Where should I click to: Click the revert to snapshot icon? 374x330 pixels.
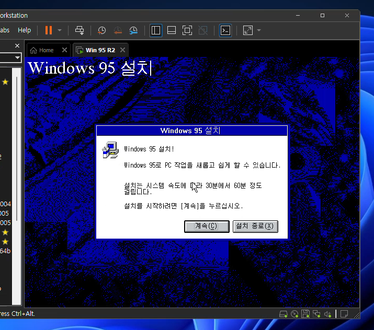coord(118,30)
